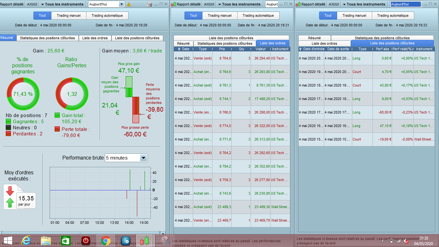
Task: Open the Microsoft Store taskbar icon
Action: tap(66, 241)
